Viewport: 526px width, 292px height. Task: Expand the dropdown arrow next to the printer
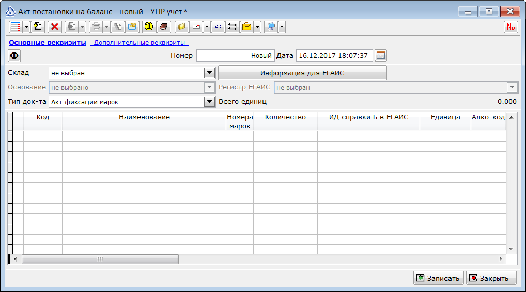(106, 27)
